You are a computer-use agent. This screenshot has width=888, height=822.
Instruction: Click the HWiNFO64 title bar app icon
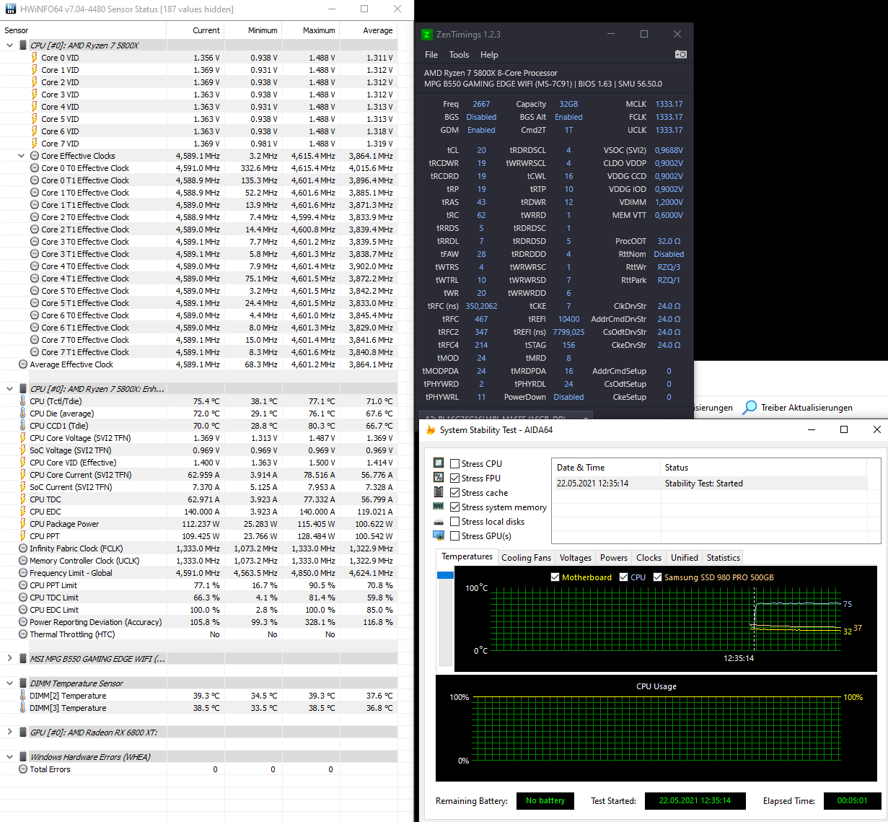10,9
